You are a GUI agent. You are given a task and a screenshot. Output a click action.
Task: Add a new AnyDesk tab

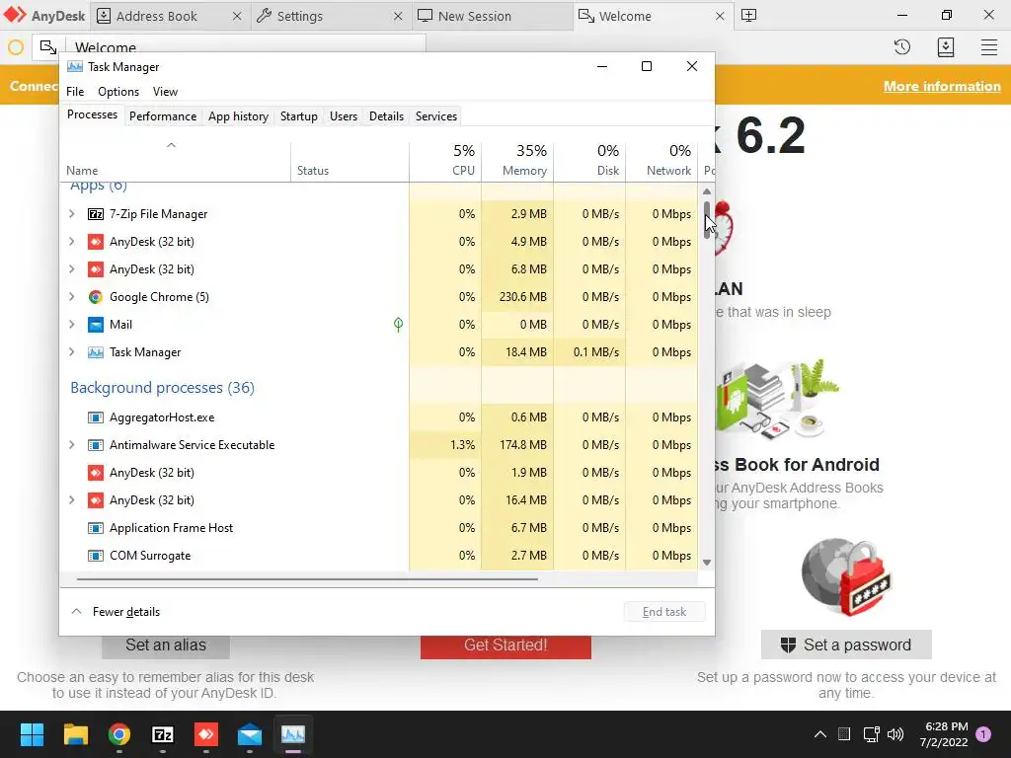pos(748,16)
